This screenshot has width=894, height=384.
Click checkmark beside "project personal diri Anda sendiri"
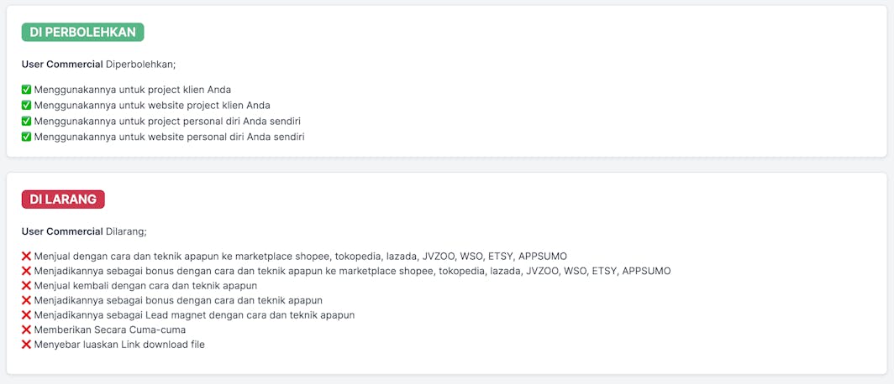26,121
